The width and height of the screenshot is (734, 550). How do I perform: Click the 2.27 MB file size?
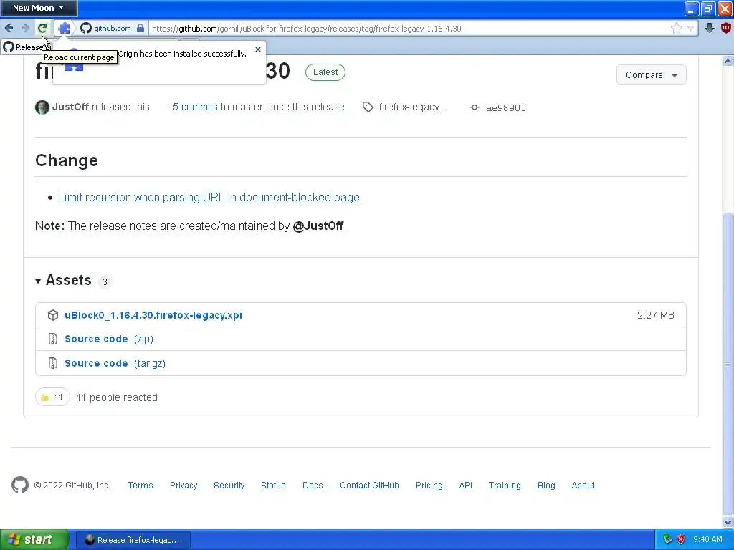click(x=655, y=315)
